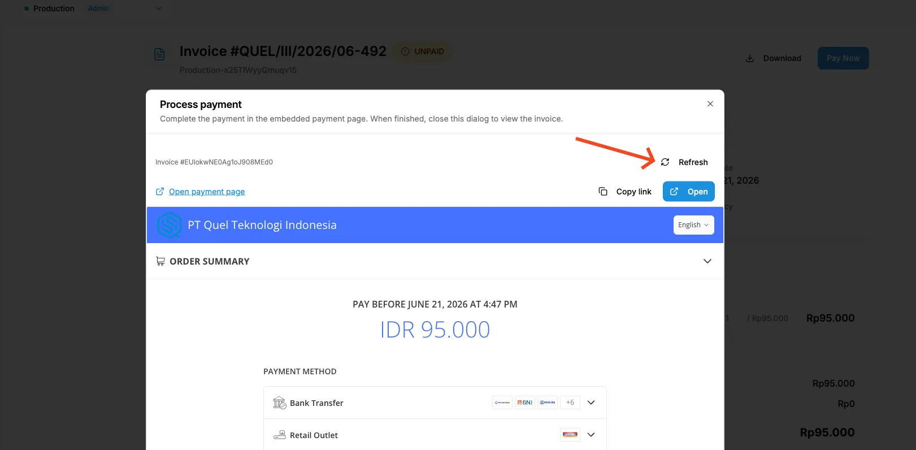Click the Quel Teknologi hexagon logo

[169, 225]
